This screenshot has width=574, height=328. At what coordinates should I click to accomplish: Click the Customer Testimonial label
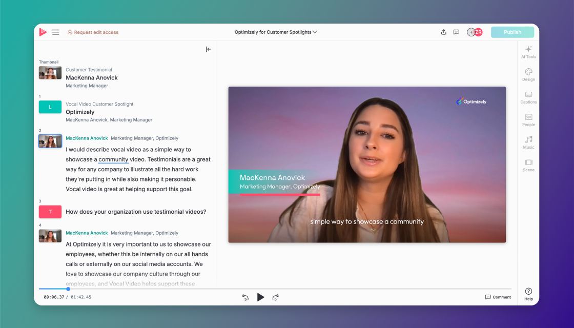tap(89, 70)
